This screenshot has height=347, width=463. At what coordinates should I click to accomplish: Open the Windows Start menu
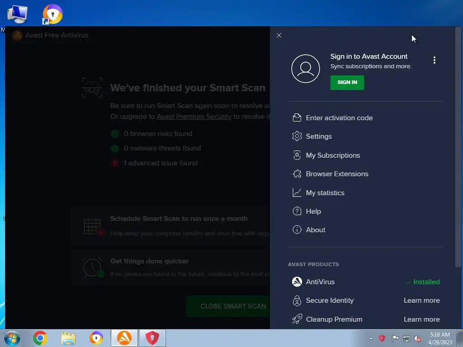(12, 338)
